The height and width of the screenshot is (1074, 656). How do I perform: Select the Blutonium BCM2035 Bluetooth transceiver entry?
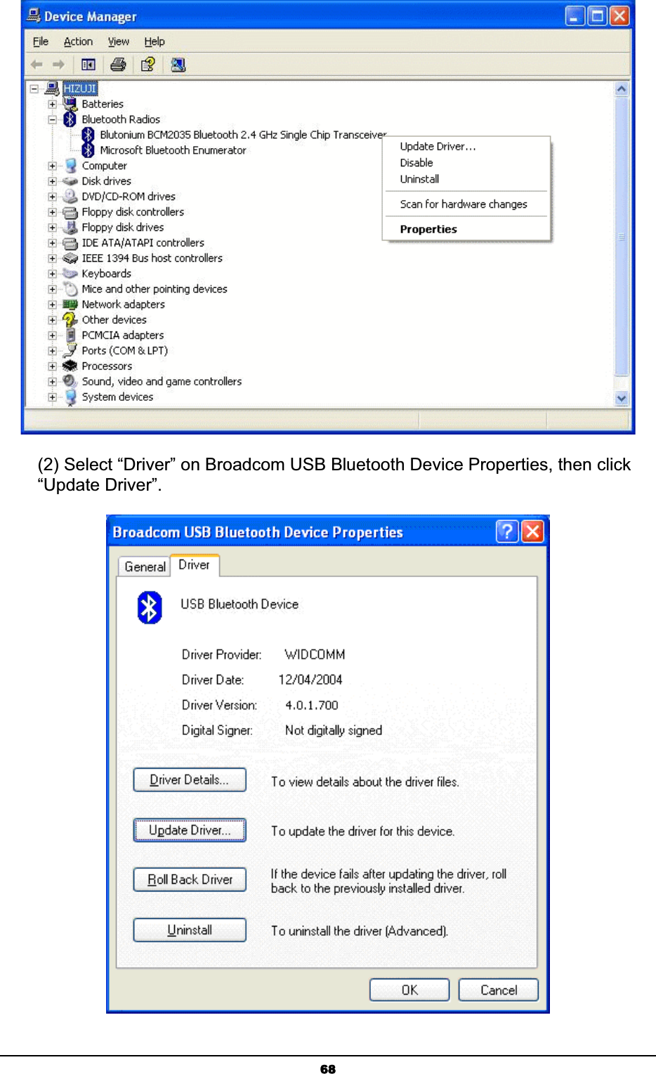243,135
